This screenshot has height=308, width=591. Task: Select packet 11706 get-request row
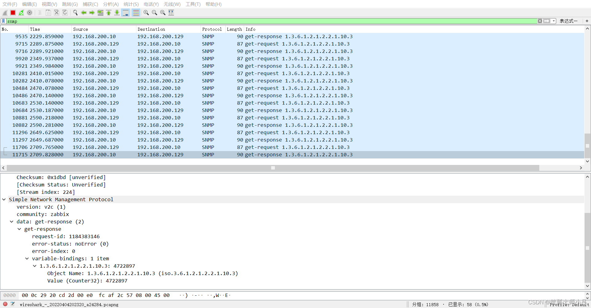[292, 147]
